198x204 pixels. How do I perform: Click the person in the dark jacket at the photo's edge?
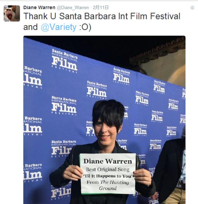[x=170, y=169]
